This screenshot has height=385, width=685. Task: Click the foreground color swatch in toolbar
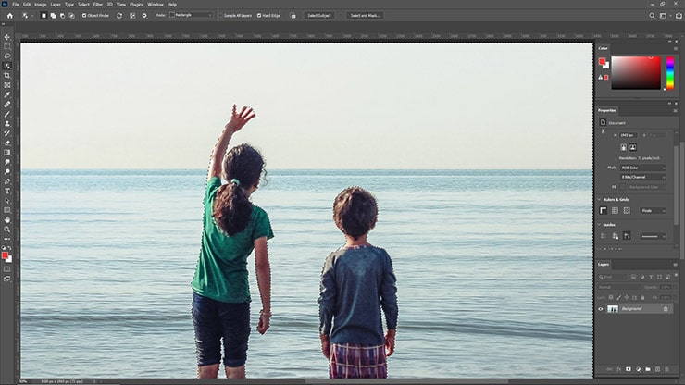(6, 254)
